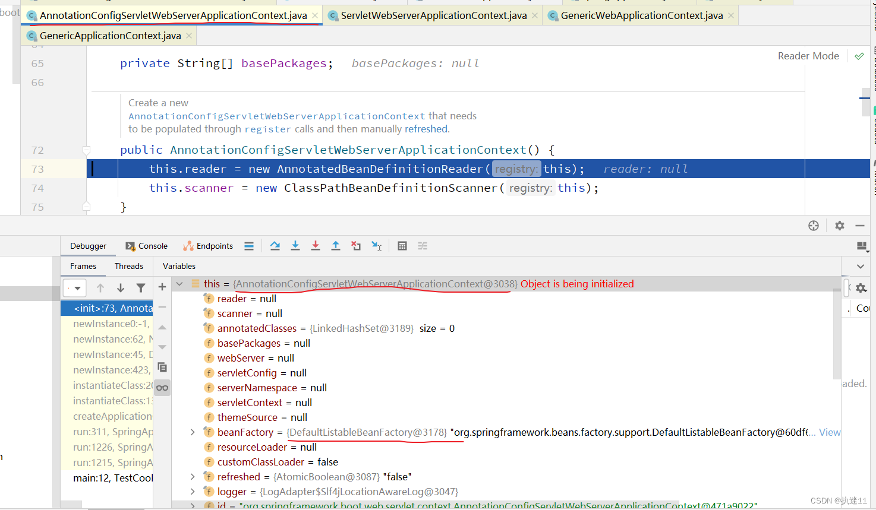This screenshot has width=876, height=510.
Task: Click AnnotationConfigServletWebServerApplicationContext link in doc comment
Action: pyautogui.click(x=277, y=116)
